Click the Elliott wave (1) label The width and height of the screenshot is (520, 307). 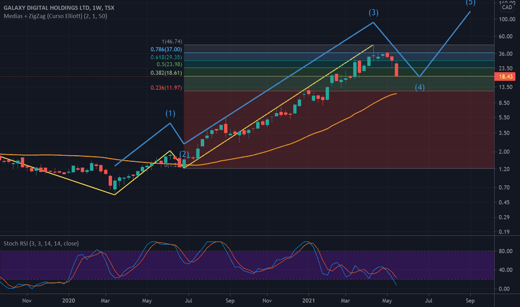[x=171, y=113]
